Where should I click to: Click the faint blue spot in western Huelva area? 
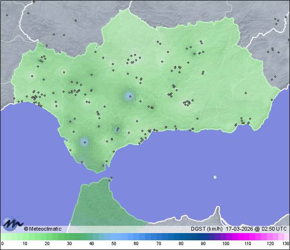(x=32, y=75)
